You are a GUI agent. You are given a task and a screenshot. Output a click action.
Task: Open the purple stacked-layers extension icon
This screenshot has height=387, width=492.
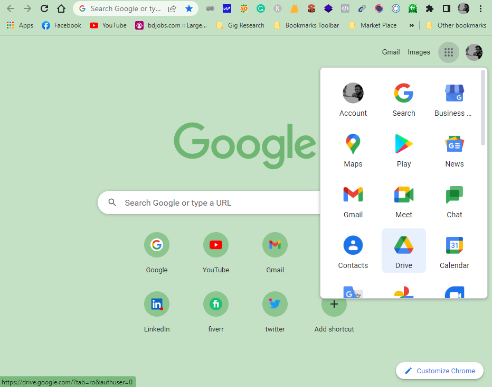(x=328, y=8)
